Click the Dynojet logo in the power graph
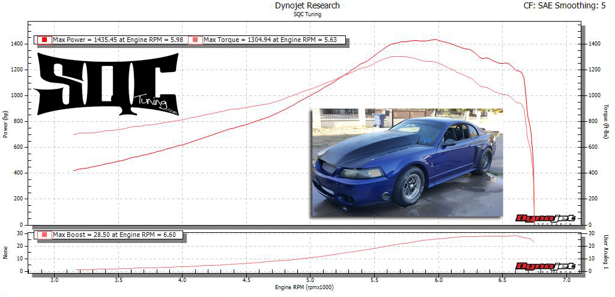 tap(545, 219)
